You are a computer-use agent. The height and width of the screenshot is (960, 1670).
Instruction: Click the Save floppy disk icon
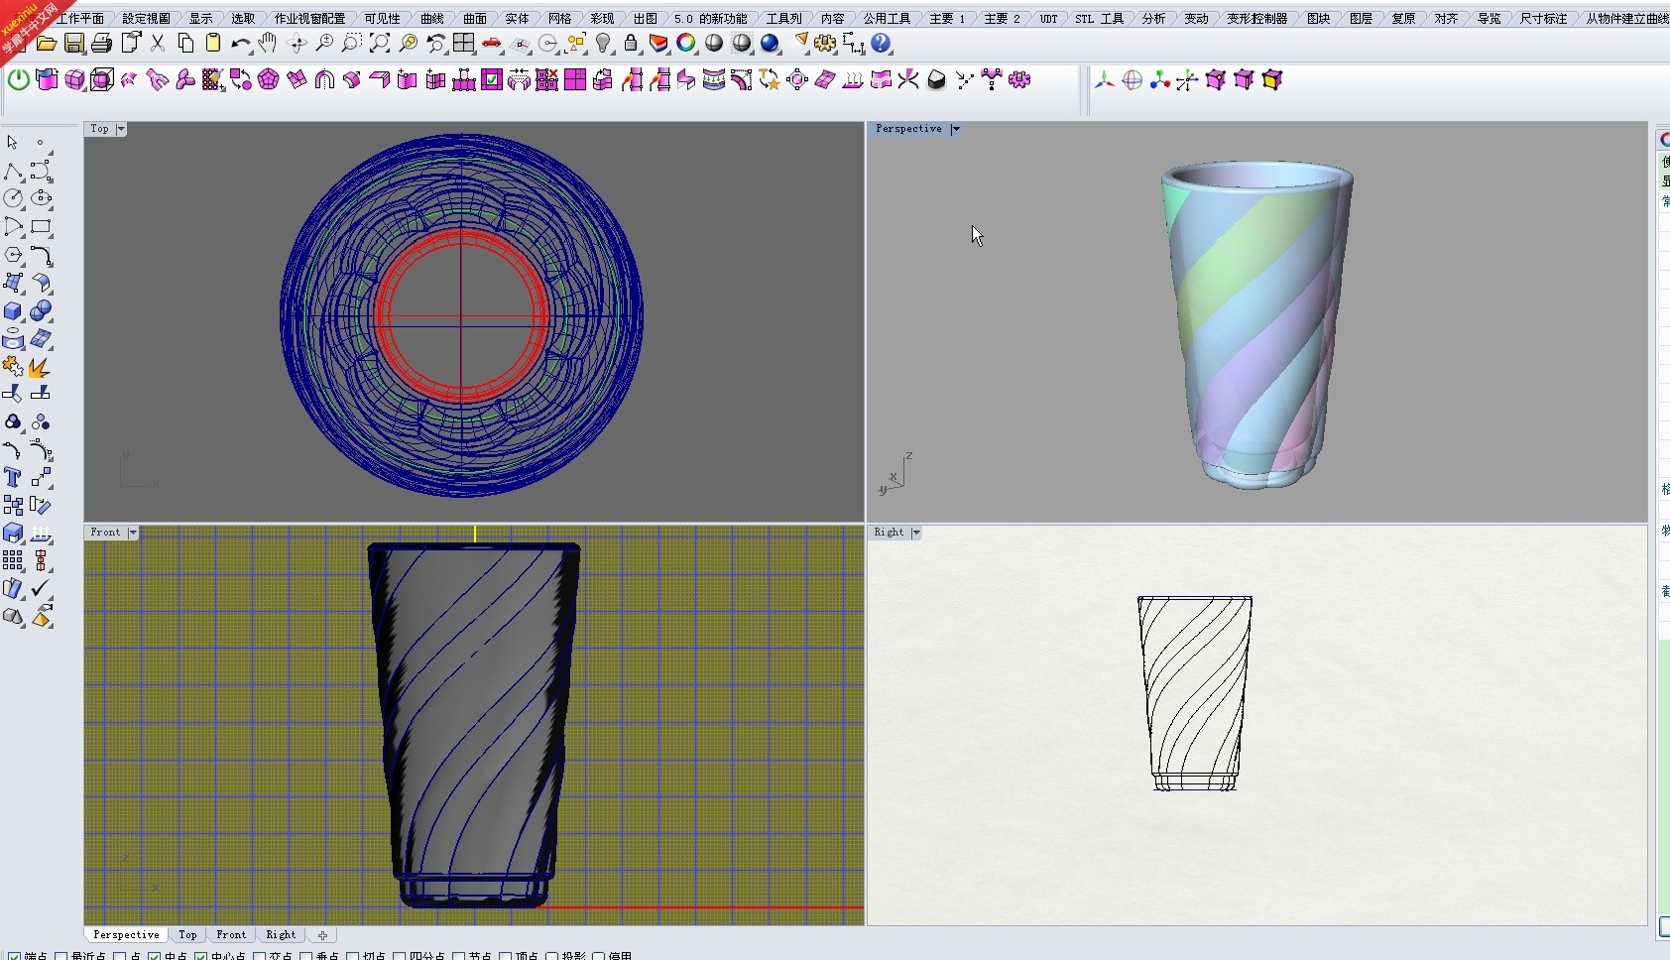74,44
